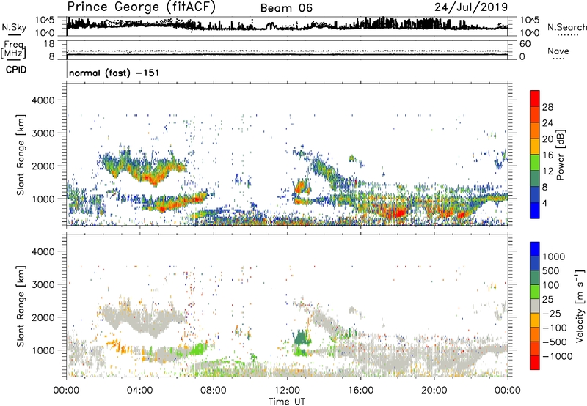587x406 pixels.
Task: Click the '04:00' time tick label
Action: pos(139,391)
